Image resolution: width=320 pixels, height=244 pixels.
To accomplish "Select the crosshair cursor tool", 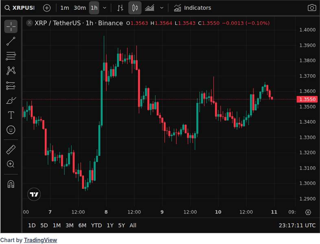I will point(11,26).
